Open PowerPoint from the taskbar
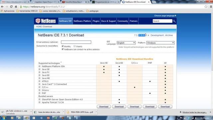The width and height of the screenshot is (213, 120). pyautogui.click(x=48, y=118)
